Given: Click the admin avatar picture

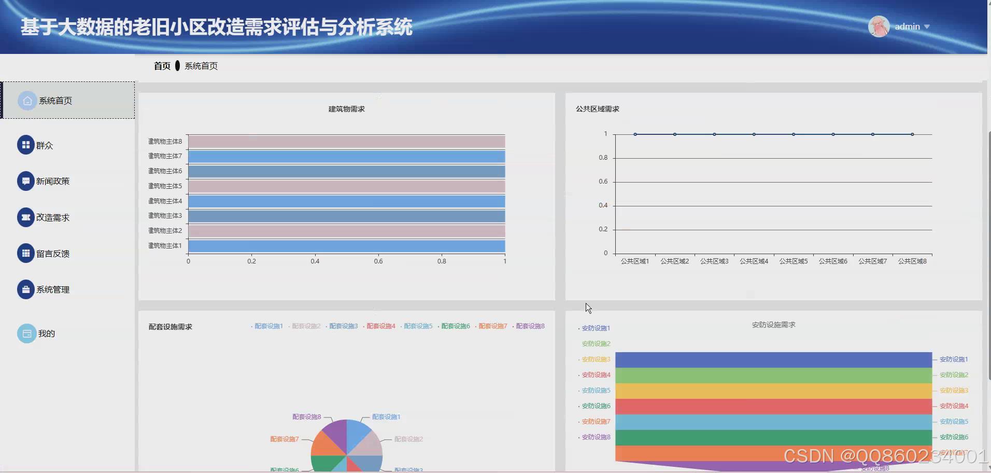Looking at the screenshot, I should [879, 26].
